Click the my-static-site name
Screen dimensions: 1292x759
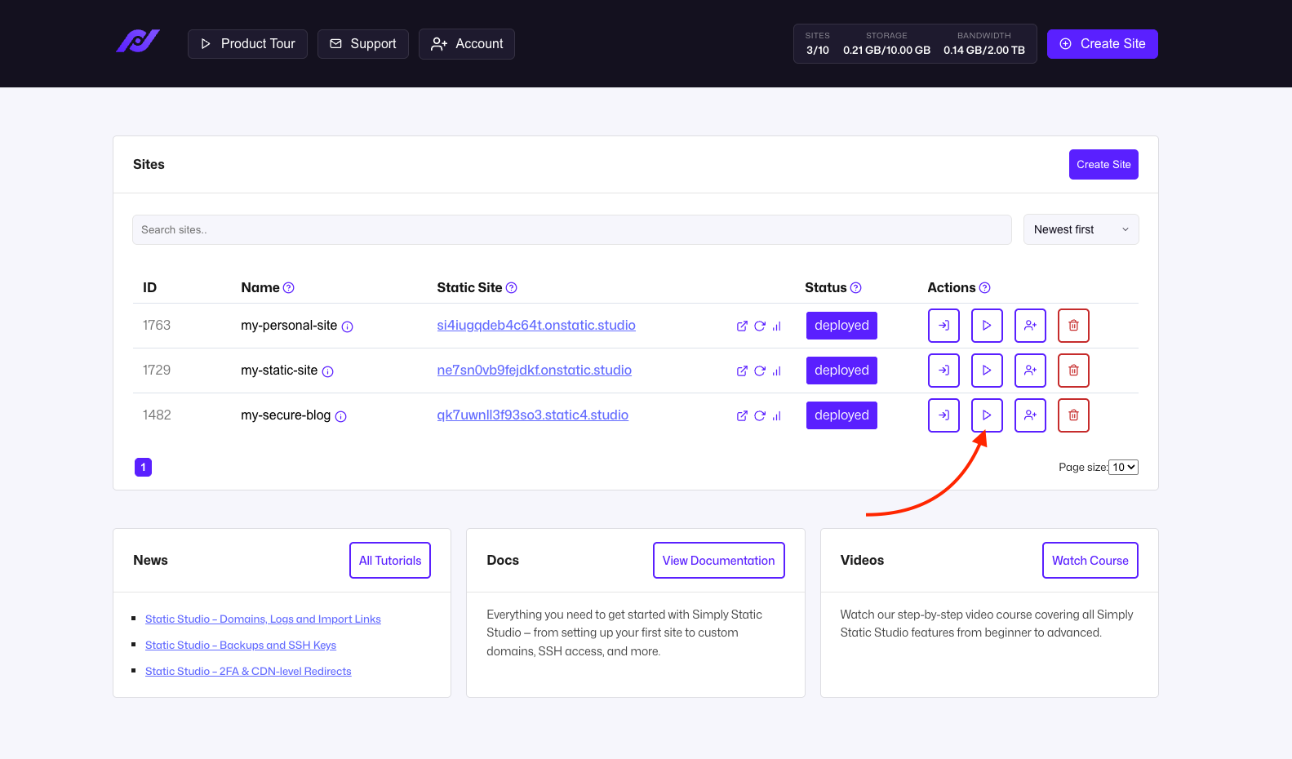click(279, 371)
